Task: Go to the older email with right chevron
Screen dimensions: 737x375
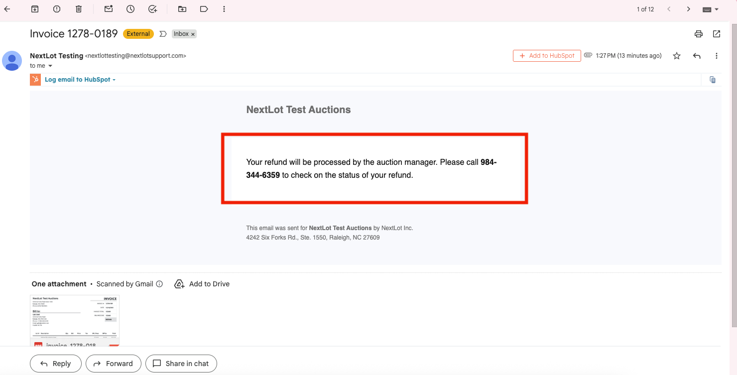Action: 688,9
